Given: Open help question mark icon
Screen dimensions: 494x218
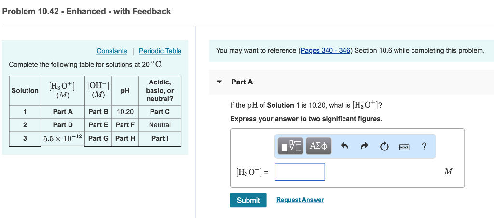Looking at the screenshot, I should [424, 146].
